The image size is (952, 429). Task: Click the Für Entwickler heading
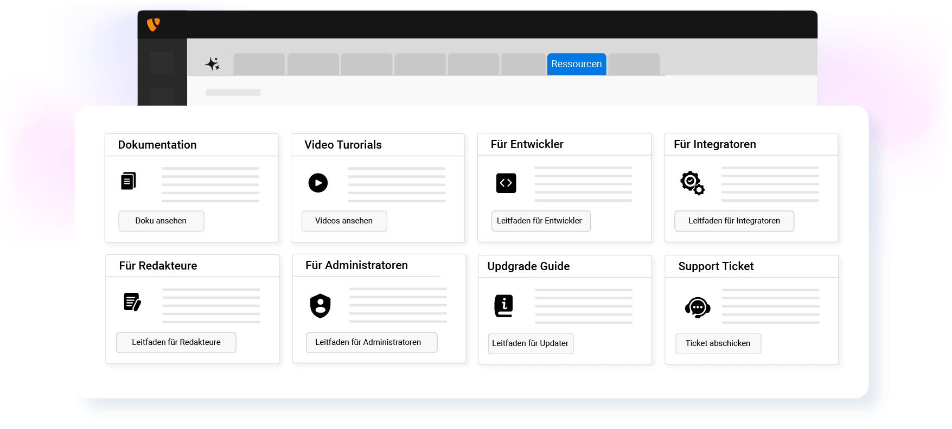pos(527,144)
